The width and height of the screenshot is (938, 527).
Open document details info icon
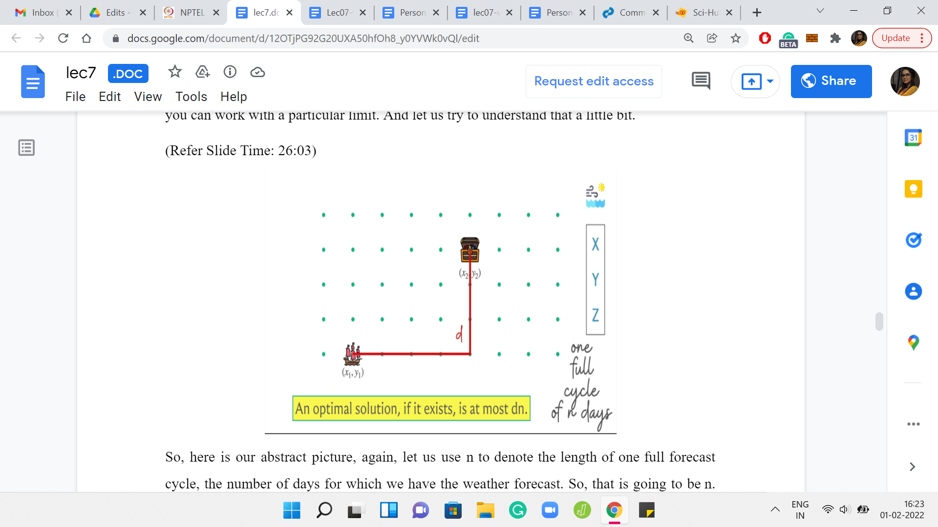point(230,72)
